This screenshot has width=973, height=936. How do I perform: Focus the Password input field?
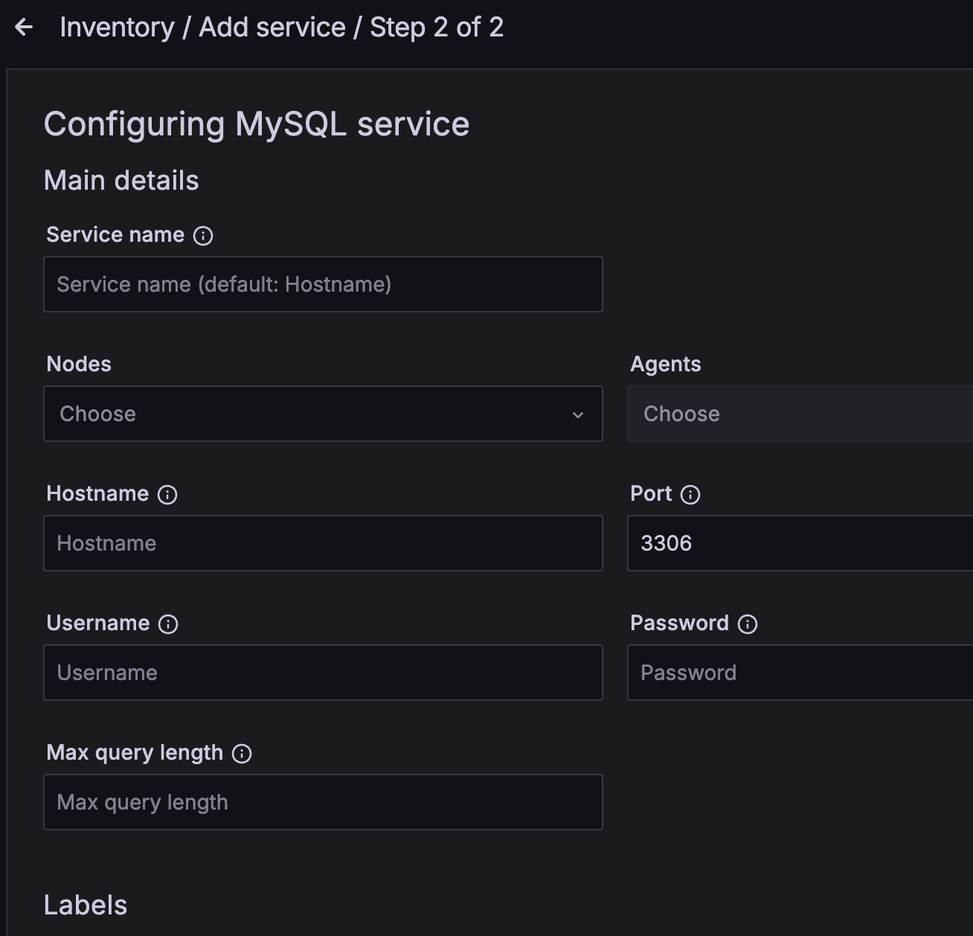click(800, 673)
